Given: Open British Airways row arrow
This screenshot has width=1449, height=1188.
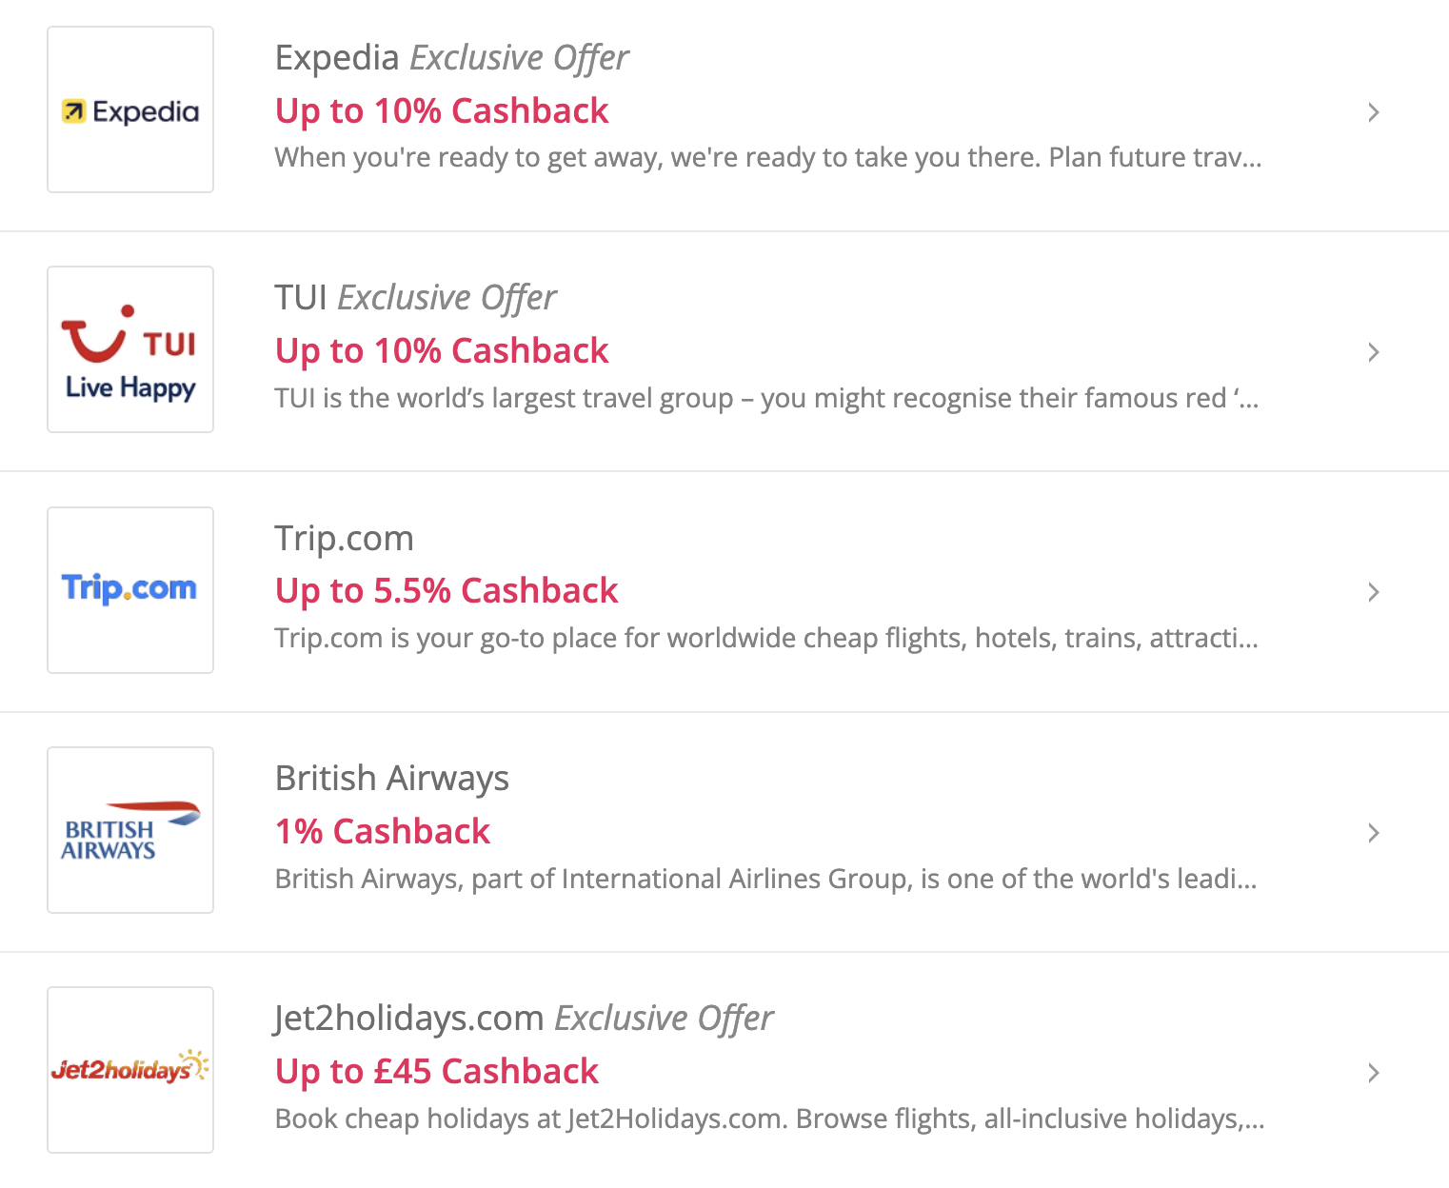Looking at the screenshot, I should pos(1373,833).
